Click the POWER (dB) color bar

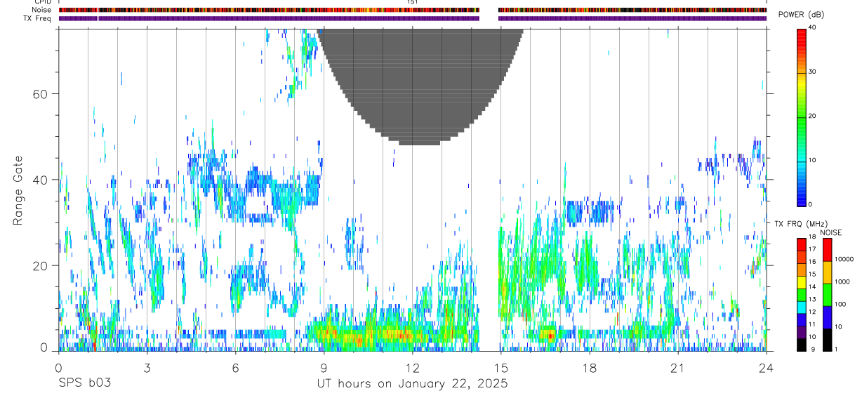click(801, 117)
